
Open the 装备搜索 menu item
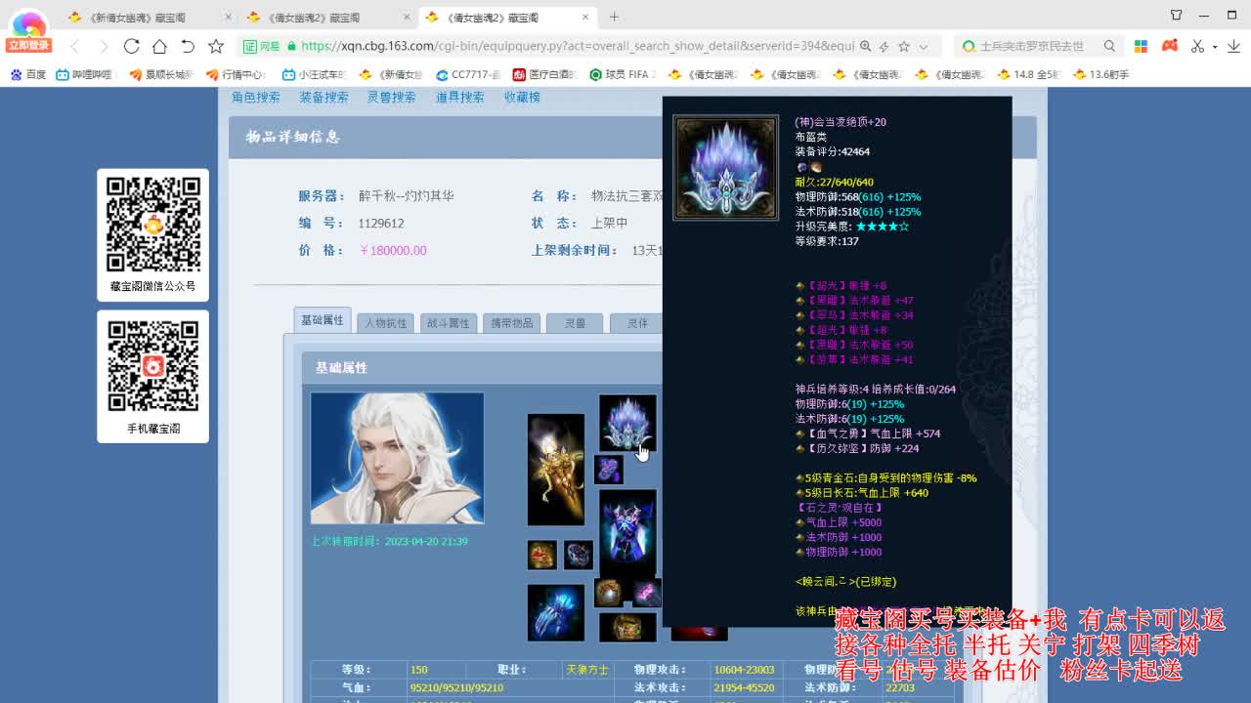tap(324, 97)
